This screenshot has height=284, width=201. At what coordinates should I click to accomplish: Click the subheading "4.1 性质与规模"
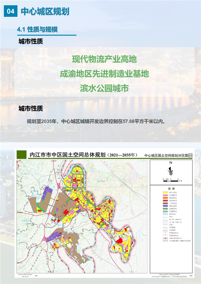tap(37, 29)
